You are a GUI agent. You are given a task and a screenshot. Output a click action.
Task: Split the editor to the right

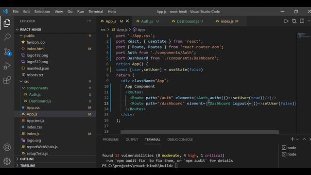pos(302,21)
